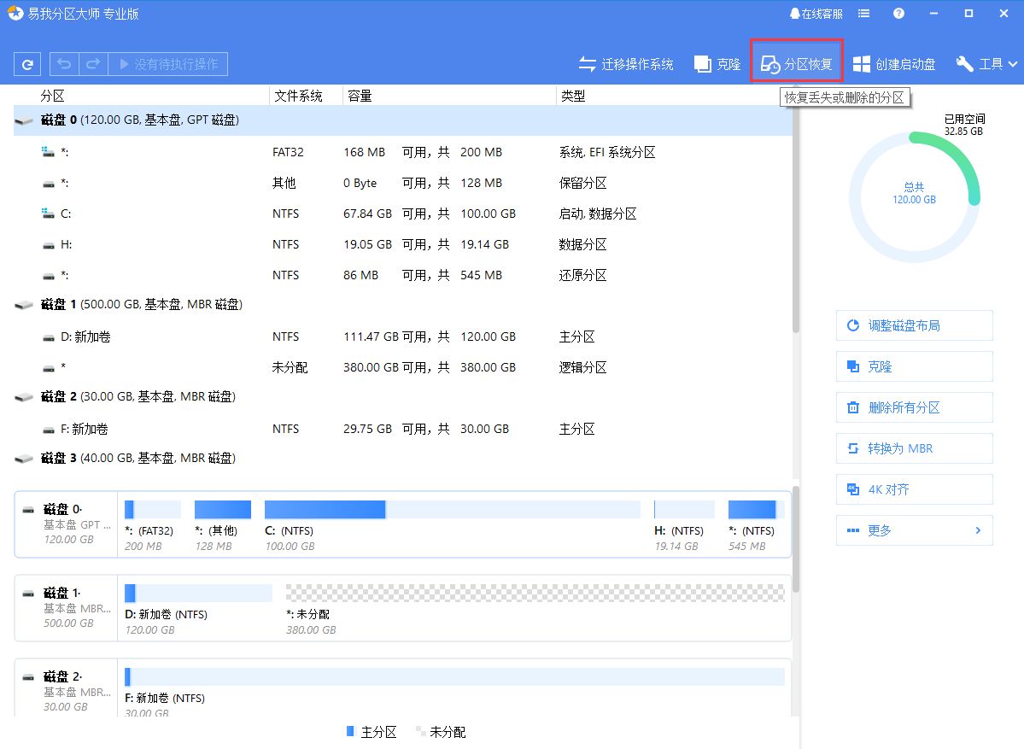The image size is (1024, 749).
Task: Select the FAT32 EFI system partition row
Action: pos(402,152)
